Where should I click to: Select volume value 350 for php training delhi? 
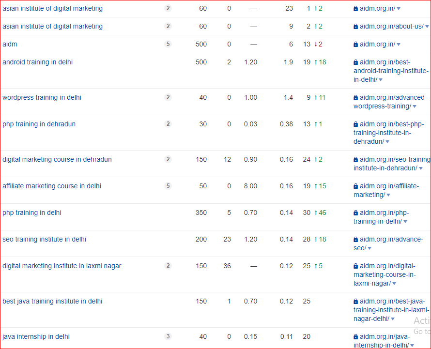click(x=201, y=212)
